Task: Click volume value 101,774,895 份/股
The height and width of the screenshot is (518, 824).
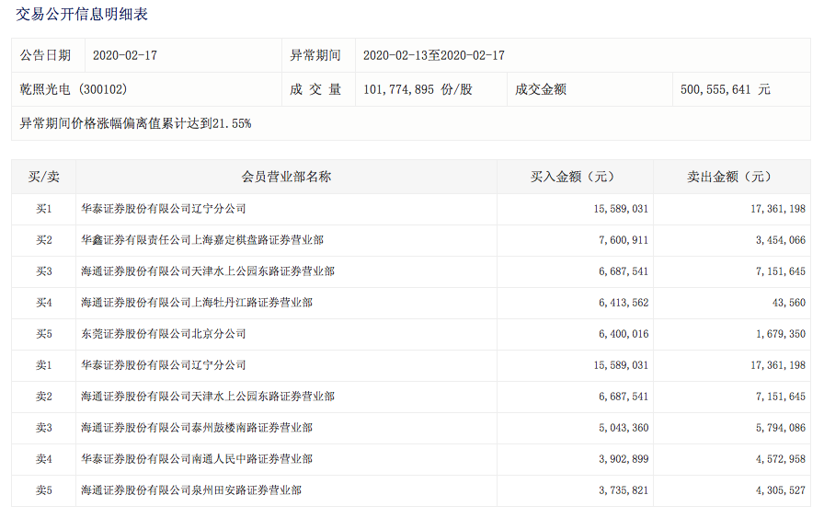Action: (x=418, y=89)
